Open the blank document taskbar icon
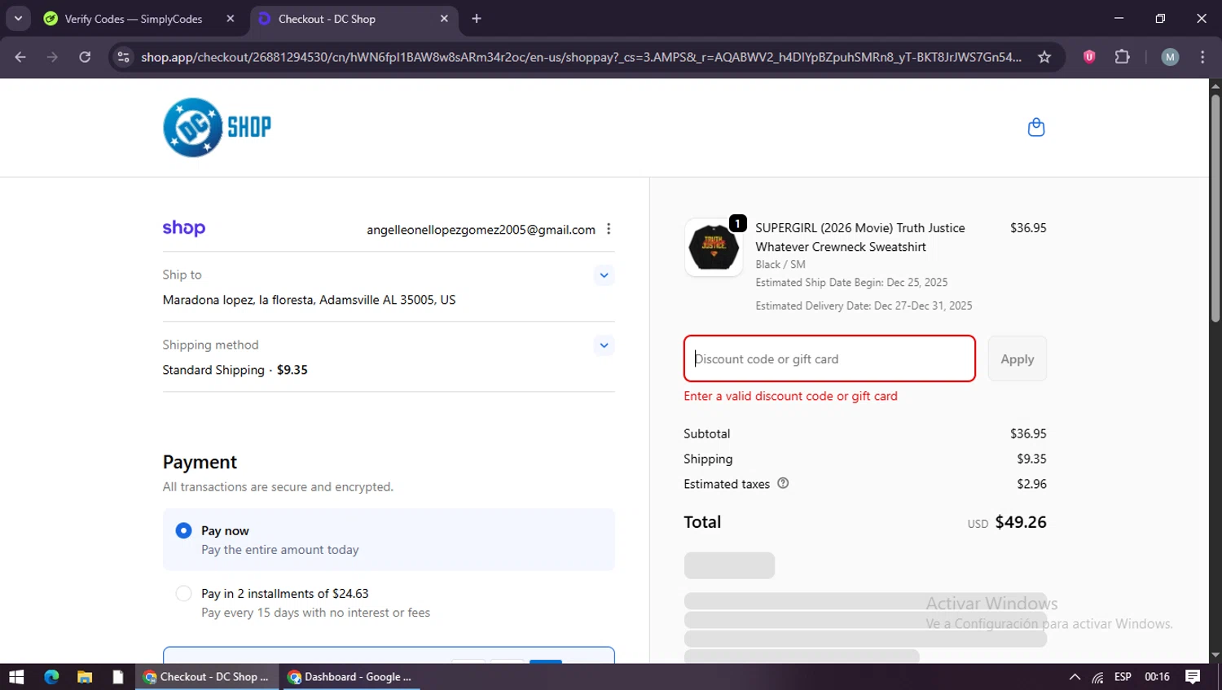 pos(118,677)
